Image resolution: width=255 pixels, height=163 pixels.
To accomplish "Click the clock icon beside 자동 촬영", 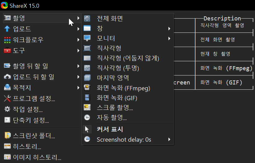I will [x=87, y=117].
